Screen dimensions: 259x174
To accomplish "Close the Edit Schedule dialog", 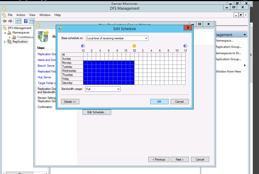I will coord(188,28).
